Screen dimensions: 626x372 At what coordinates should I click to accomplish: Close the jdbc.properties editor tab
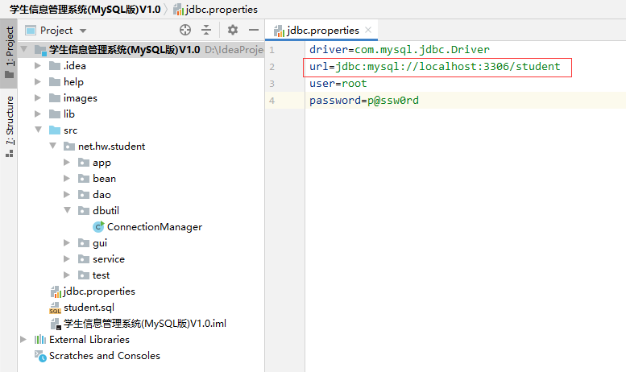coord(368,30)
